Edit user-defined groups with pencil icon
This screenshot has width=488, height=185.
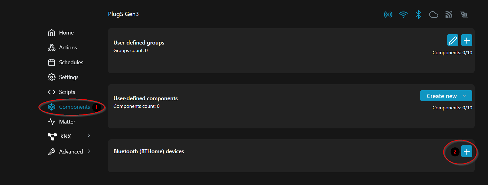coord(452,40)
